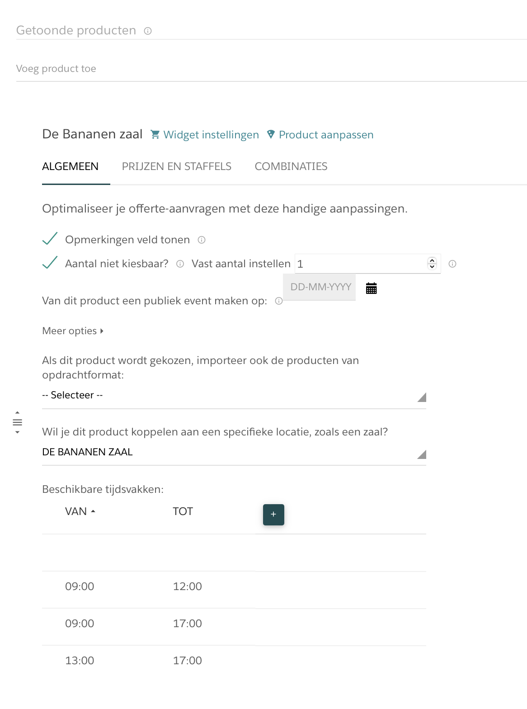Click the drag reorder handle icon
This screenshot has width=527, height=709.
coord(17,422)
